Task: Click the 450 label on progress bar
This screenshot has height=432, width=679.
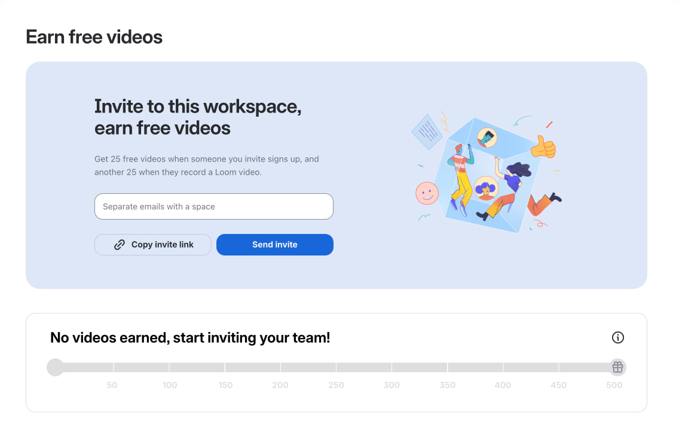Action: (559, 385)
